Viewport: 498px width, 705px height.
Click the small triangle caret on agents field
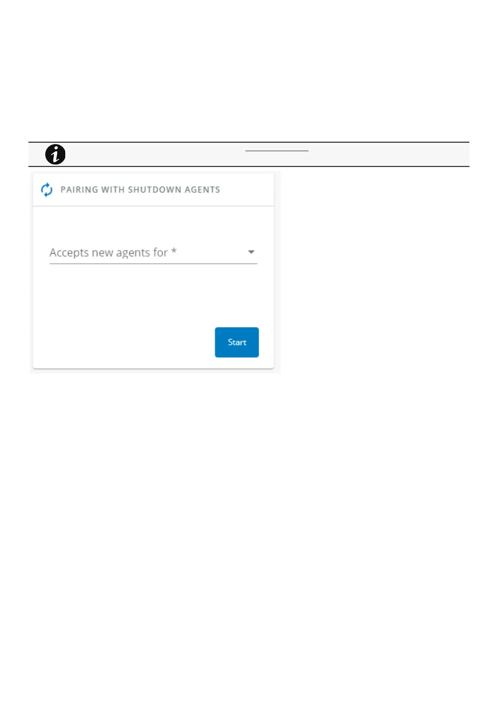tap(251, 252)
